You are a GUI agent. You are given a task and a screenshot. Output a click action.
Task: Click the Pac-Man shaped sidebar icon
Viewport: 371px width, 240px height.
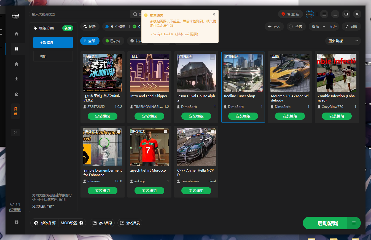pyautogui.click(x=17, y=94)
